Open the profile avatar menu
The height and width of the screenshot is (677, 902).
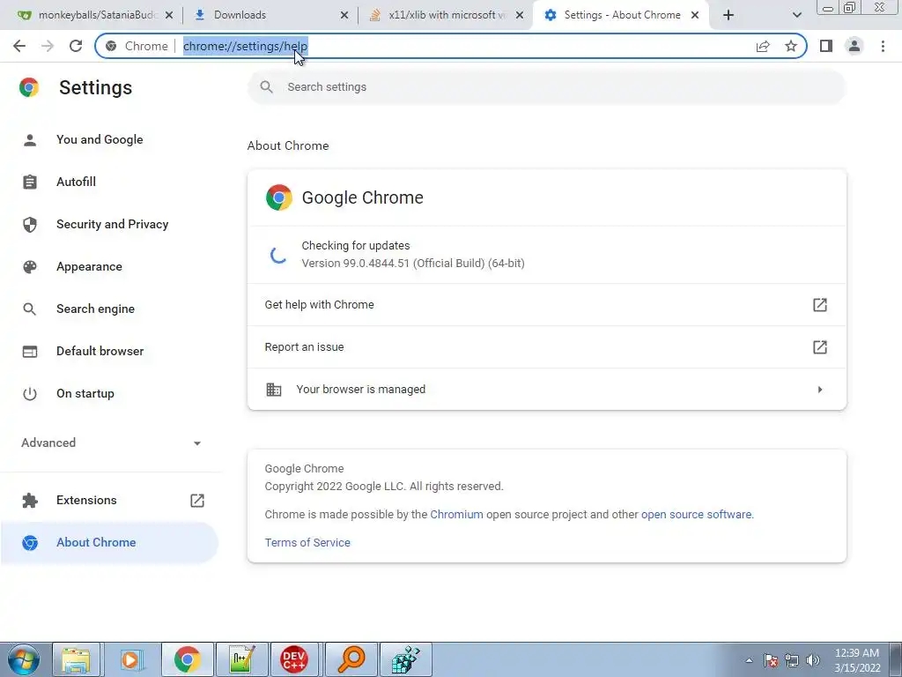(854, 46)
